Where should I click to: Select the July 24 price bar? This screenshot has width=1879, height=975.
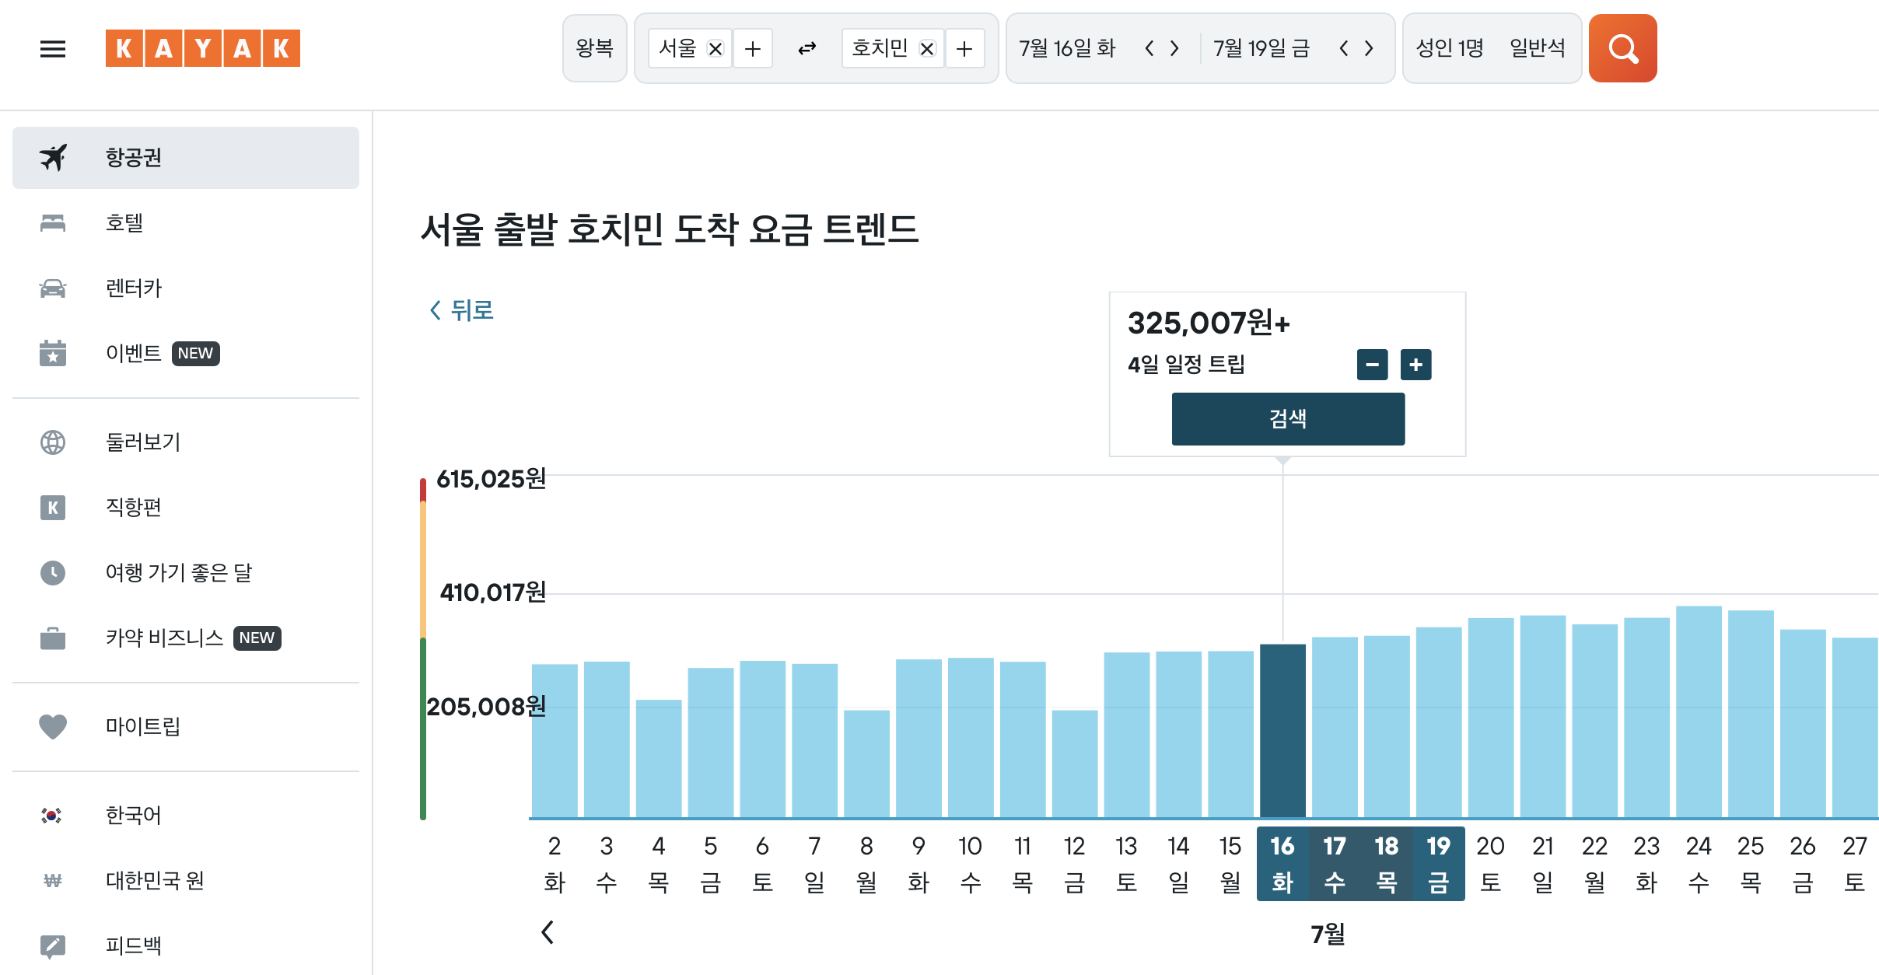[1698, 711]
